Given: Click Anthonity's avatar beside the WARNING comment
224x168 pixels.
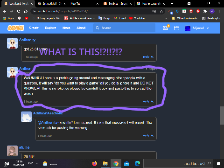Looking at the screenshot, I should 12,72.
